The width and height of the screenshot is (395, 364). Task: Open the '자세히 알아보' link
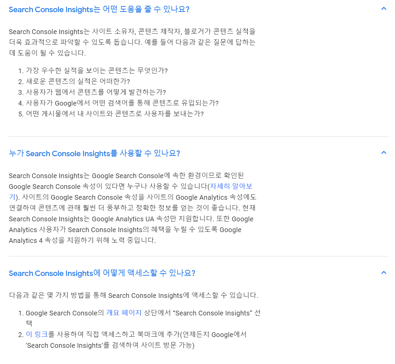click(x=231, y=186)
